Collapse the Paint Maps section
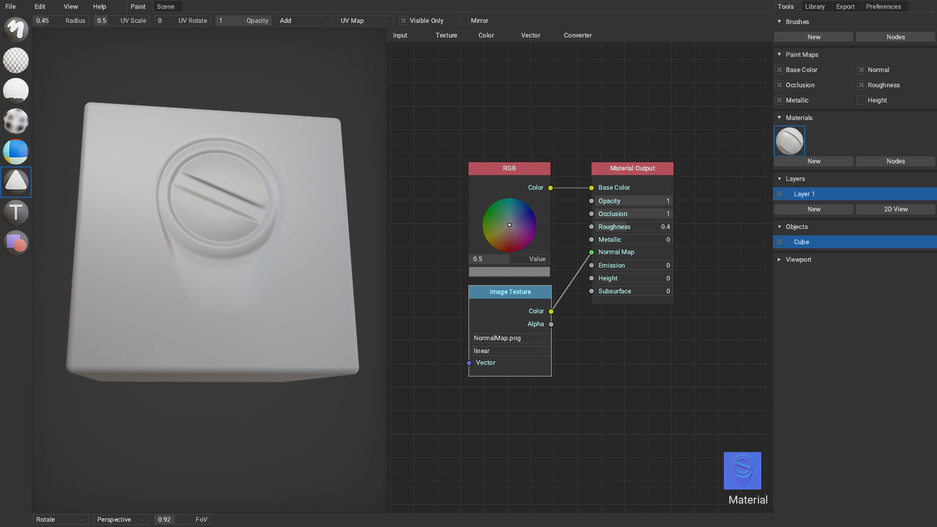Viewport: 937px width, 527px height. [779, 54]
